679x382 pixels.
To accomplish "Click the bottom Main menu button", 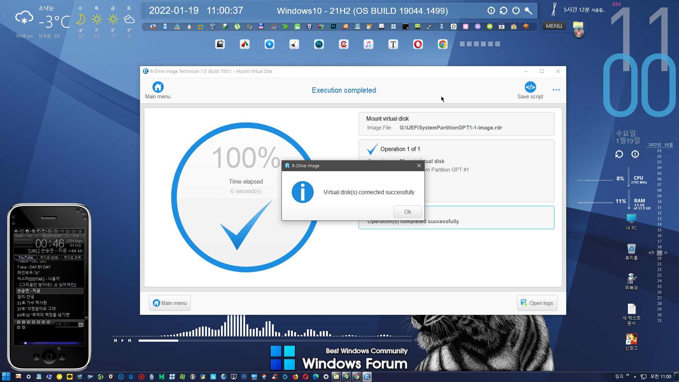I will point(170,303).
